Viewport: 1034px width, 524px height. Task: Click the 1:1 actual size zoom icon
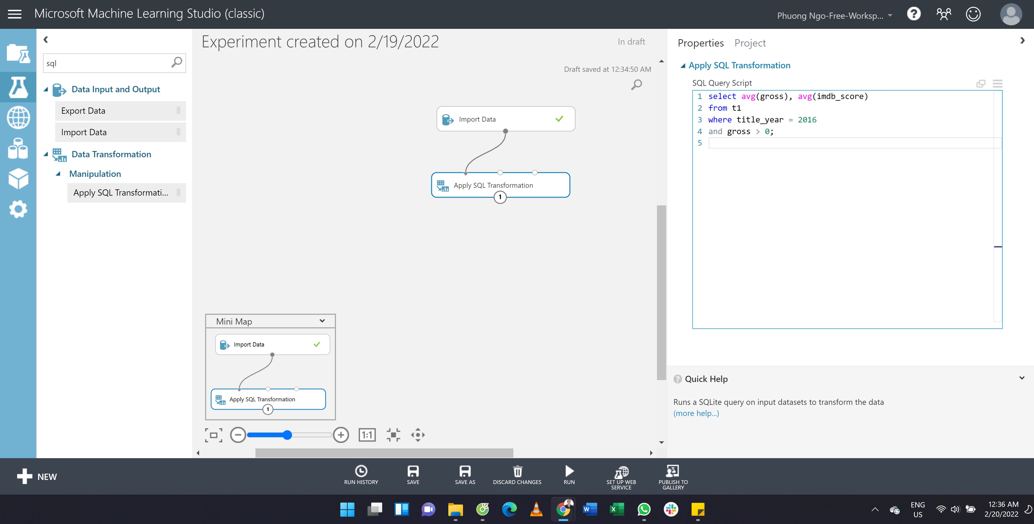(366, 434)
